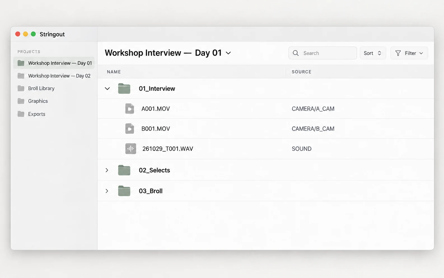Expand the 03_Broll folder
The image size is (444, 278).
107,191
